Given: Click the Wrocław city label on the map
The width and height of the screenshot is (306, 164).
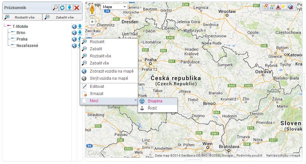Looking at the screenshot, I should (x=227, y=12).
